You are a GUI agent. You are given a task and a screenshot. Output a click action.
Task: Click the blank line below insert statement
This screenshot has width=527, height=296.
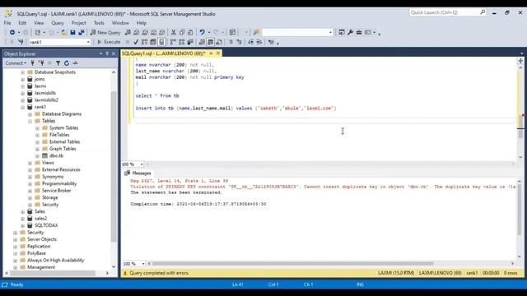[x=324, y=121]
